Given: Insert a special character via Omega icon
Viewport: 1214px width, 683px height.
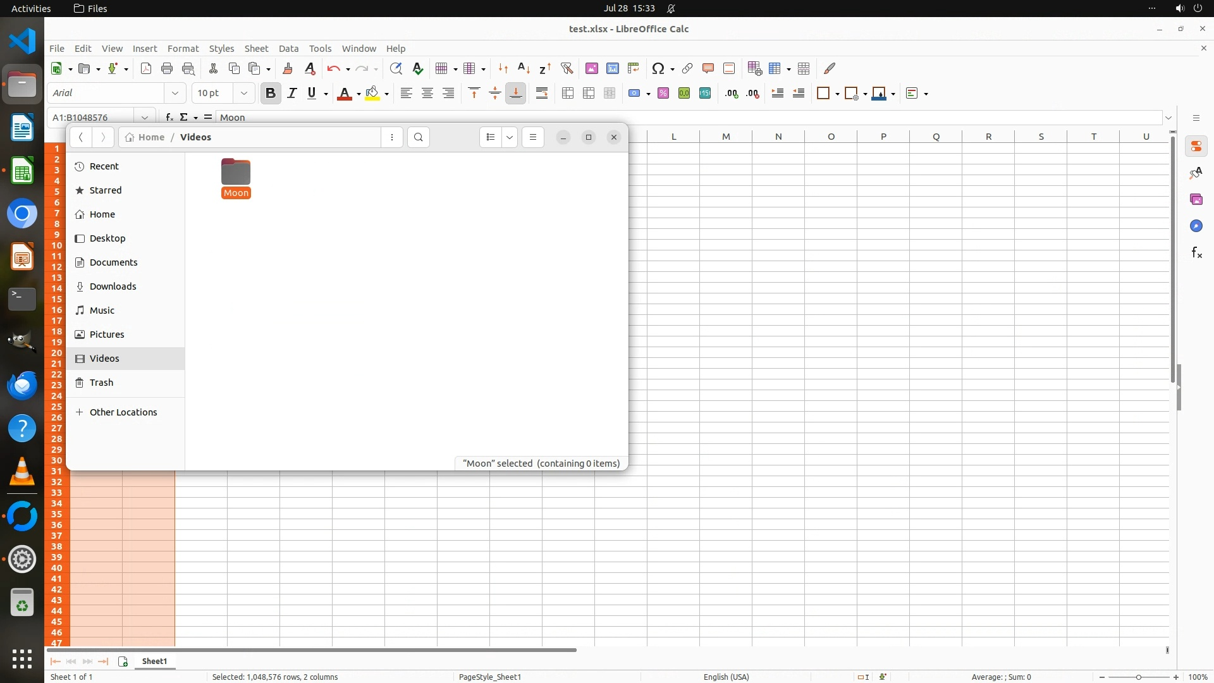Looking at the screenshot, I should coord(658,68).
